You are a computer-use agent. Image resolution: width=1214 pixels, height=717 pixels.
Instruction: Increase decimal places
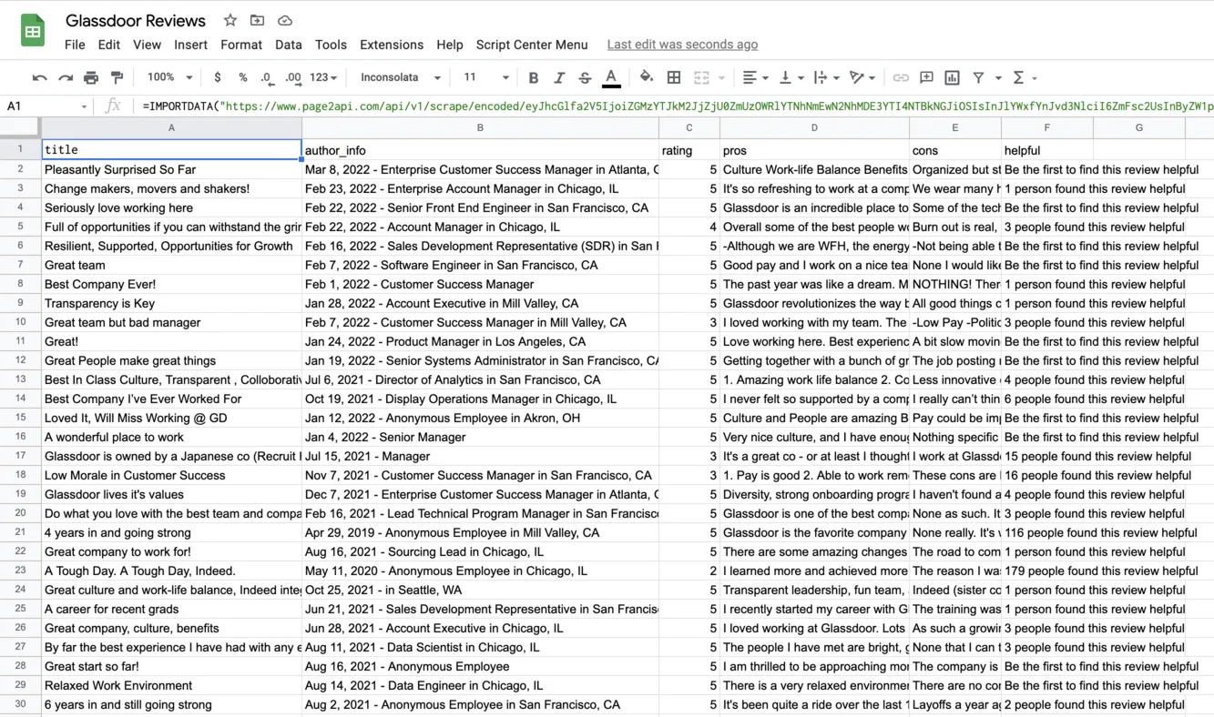tap(293, 77)
